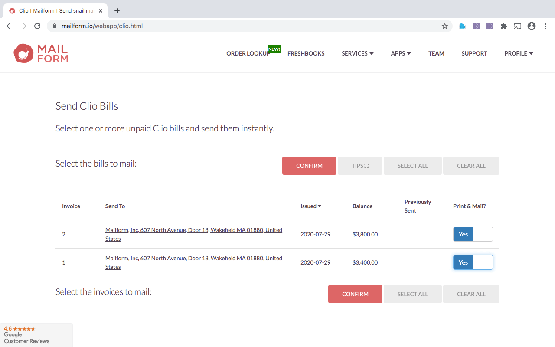Go back to the previous page
555x347 pixels.
pos(10,26)
